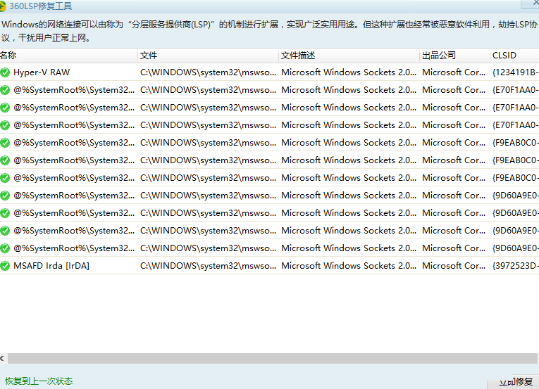This screenshot has height=389, width=539.
Task: Open the 恢复到上一次状态 link
Action: point(39,381)
